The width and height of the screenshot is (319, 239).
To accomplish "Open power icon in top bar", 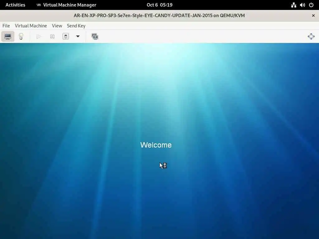I will 311,5.
